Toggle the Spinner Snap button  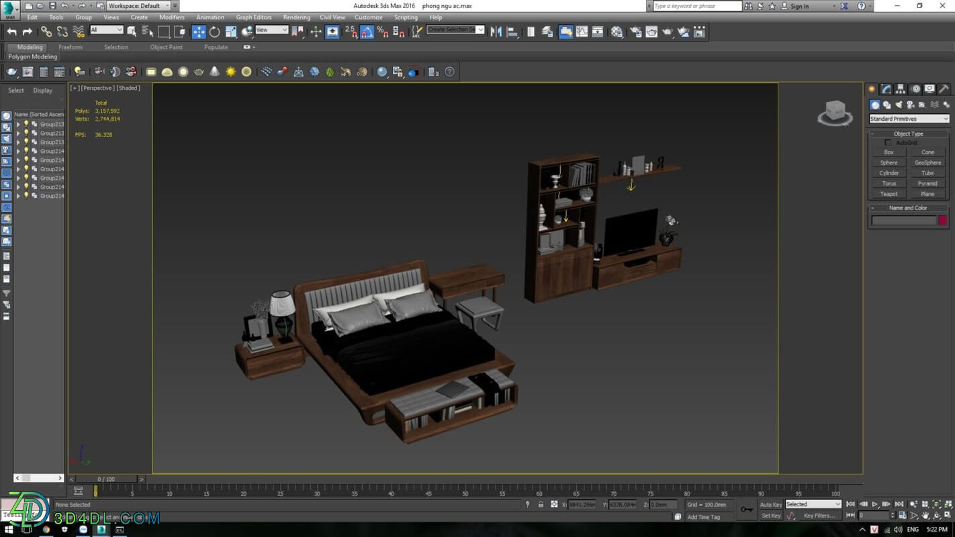399,32
